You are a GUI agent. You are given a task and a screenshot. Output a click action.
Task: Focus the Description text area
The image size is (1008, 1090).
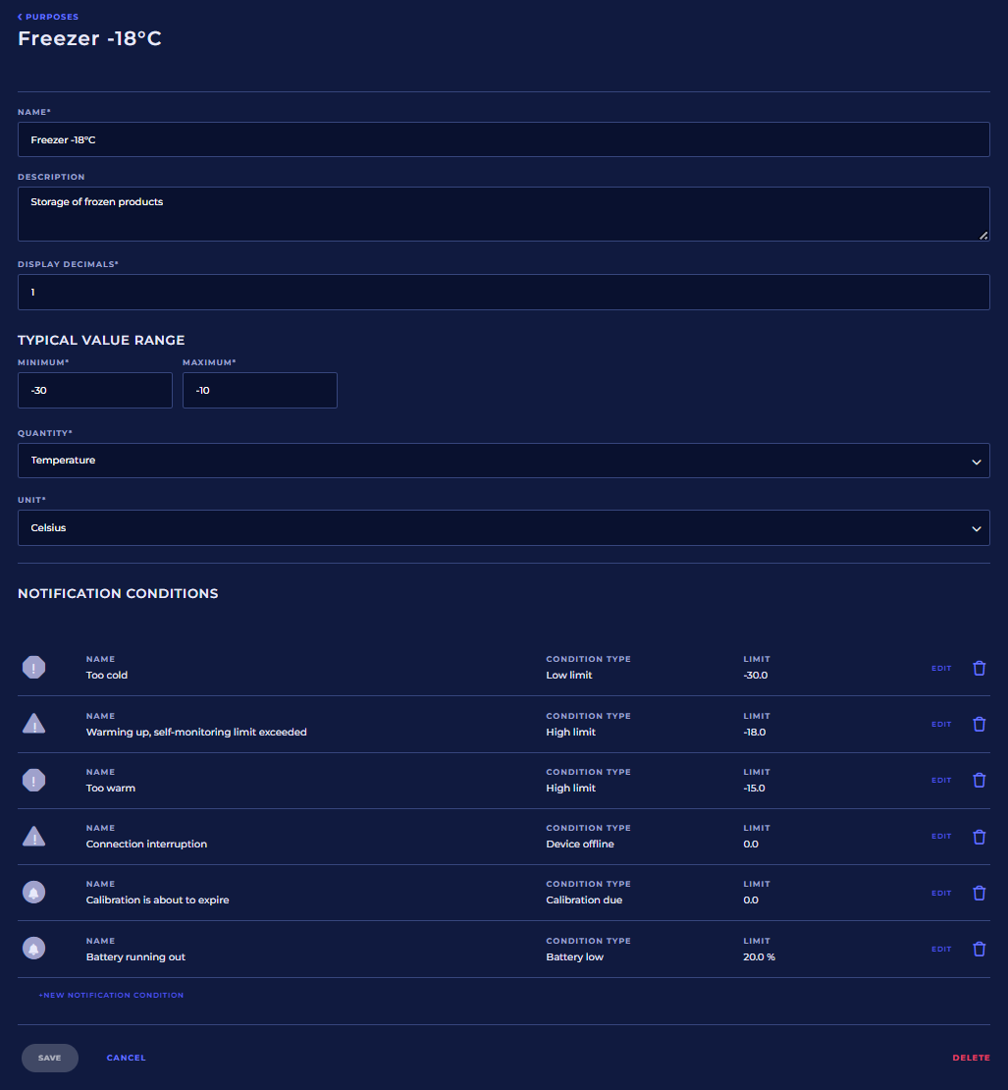(x=504, y=214)
